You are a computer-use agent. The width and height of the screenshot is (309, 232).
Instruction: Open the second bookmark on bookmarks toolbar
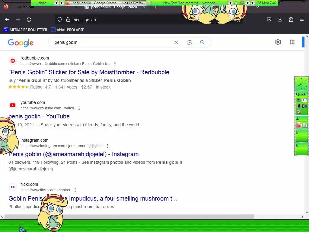67,30
